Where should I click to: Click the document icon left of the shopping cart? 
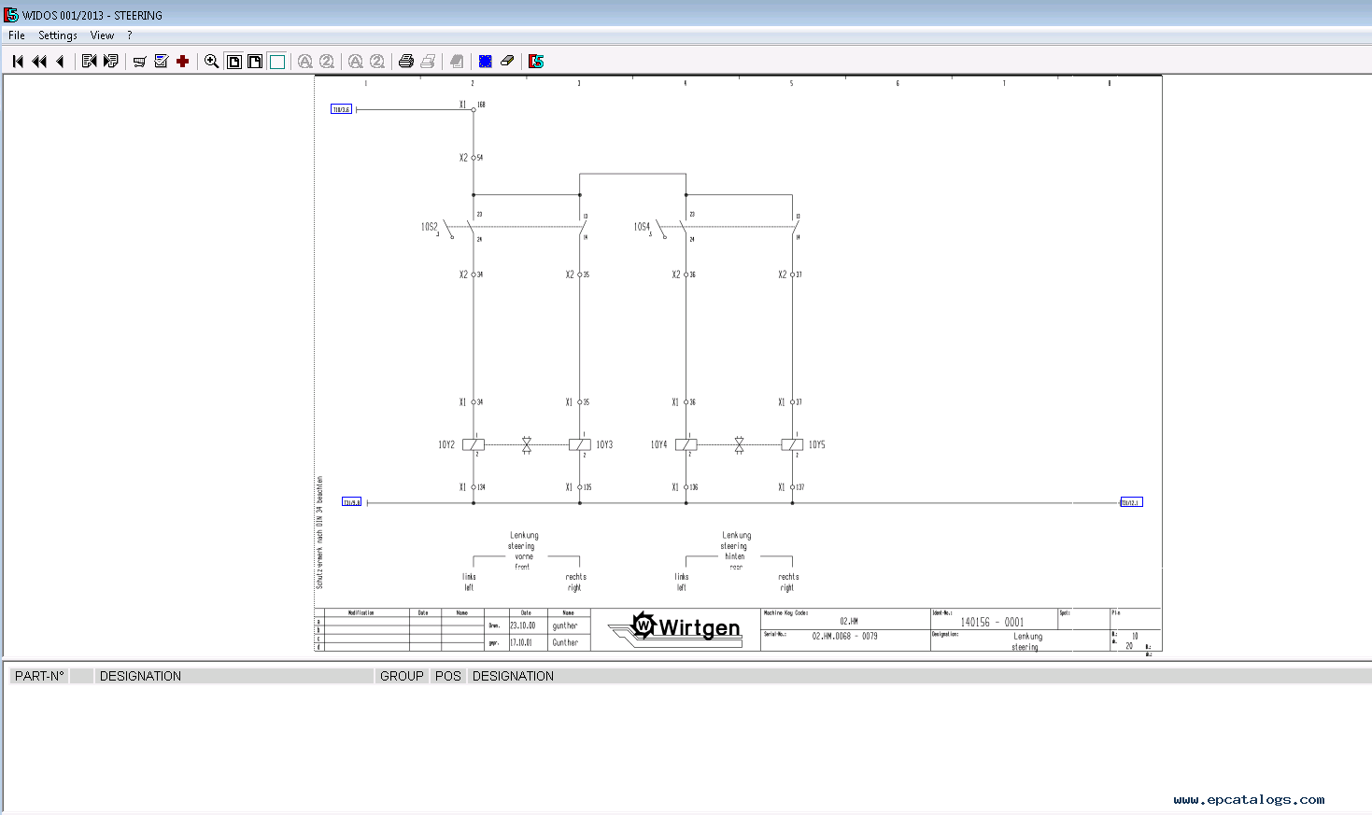(111, 62)
